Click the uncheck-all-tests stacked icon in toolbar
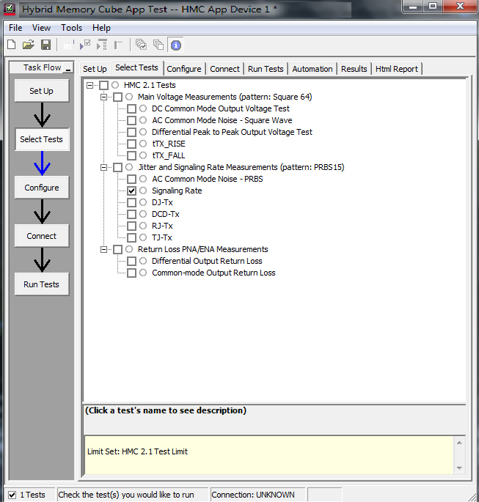Viewport: 479px width, 502px height. tap(158, 45)
